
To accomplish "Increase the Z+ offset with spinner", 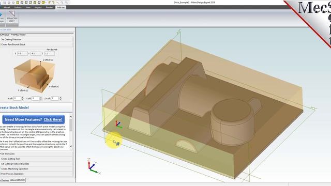I will click(x=61, y=98).
